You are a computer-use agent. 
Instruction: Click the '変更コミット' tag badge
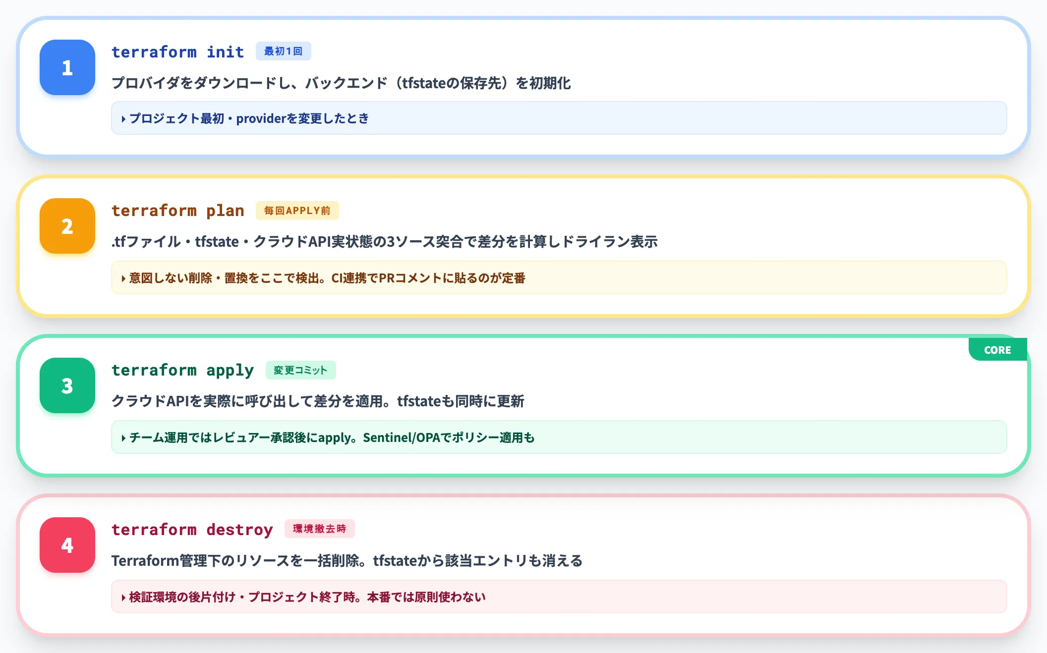coord(300,370)
